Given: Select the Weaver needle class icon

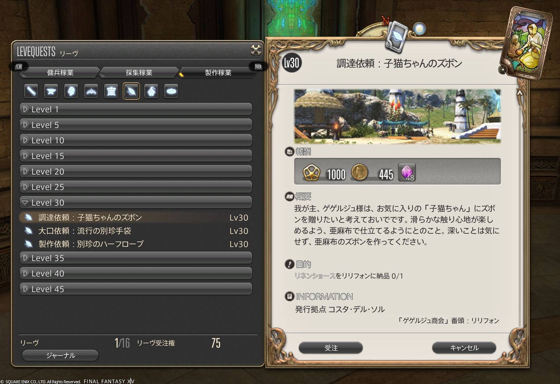Looking at the screenshot, I should [x=131, y=91].
